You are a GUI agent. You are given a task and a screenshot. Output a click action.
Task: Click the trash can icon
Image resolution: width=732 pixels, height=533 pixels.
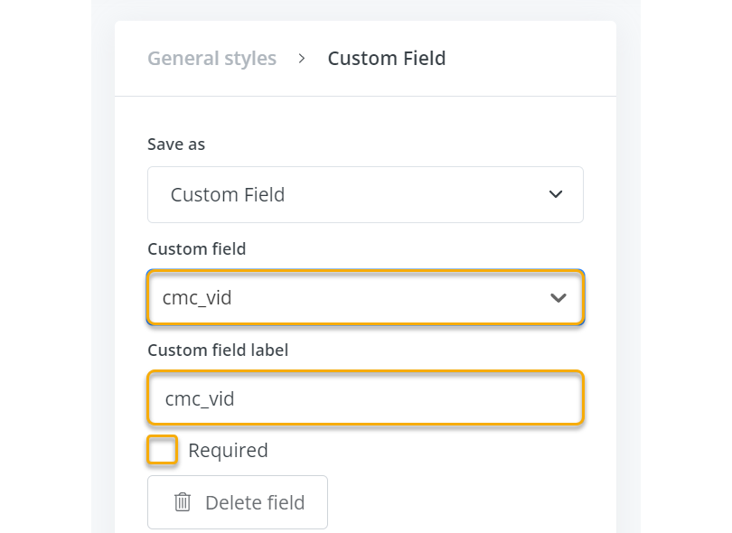[183, 502]
